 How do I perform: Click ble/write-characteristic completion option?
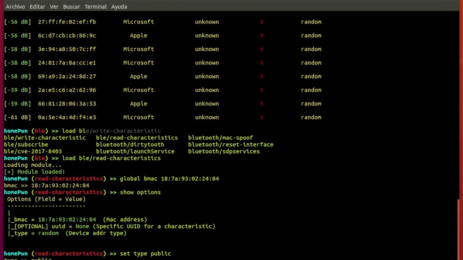pyautogui.click(x=45, y=138)
